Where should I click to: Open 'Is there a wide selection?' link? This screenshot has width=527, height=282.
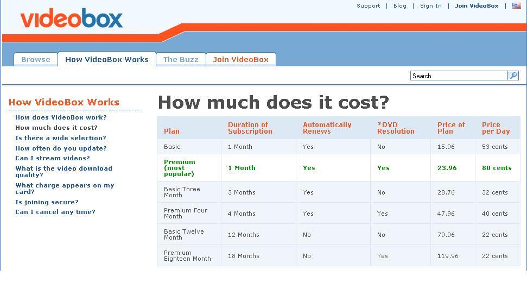coord(60,138)
